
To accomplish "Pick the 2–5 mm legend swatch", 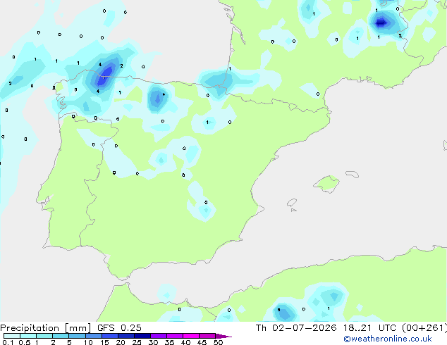I will coord(61,336).
